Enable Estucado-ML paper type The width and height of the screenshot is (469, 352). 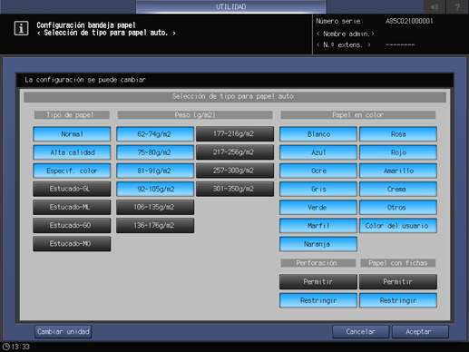pyautogui.click(x=72, y=207)
